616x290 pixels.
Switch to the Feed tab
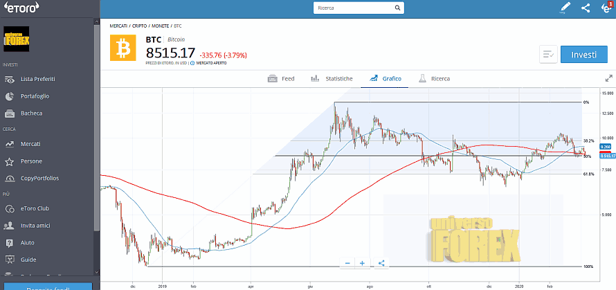[281, 79]
